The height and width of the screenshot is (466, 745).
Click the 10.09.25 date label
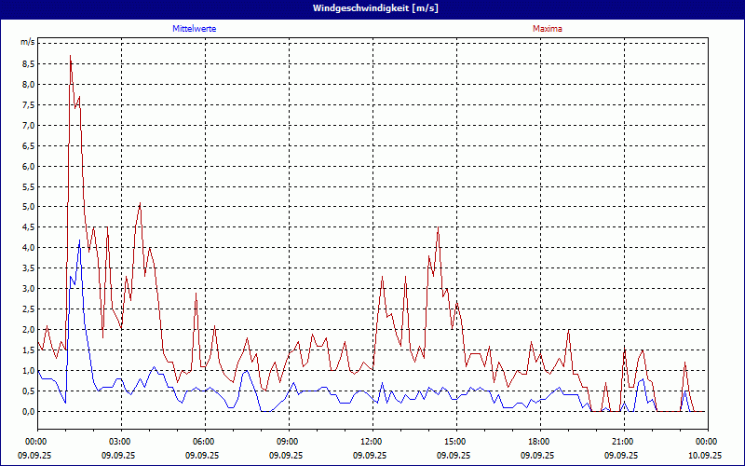705,456
